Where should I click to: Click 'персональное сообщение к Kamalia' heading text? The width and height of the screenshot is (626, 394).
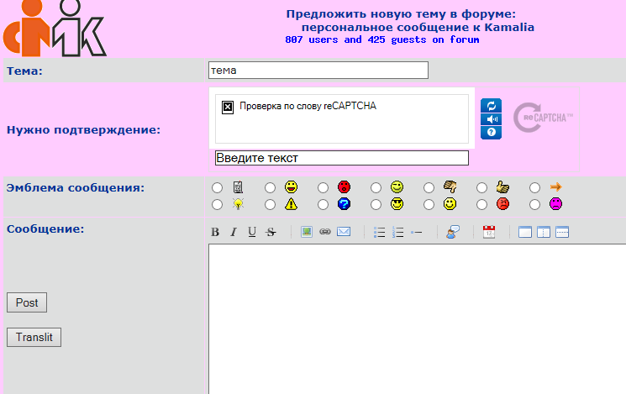[418, 28]
